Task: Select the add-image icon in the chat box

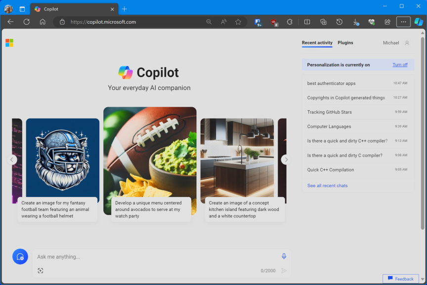Action: pos(40,270)
